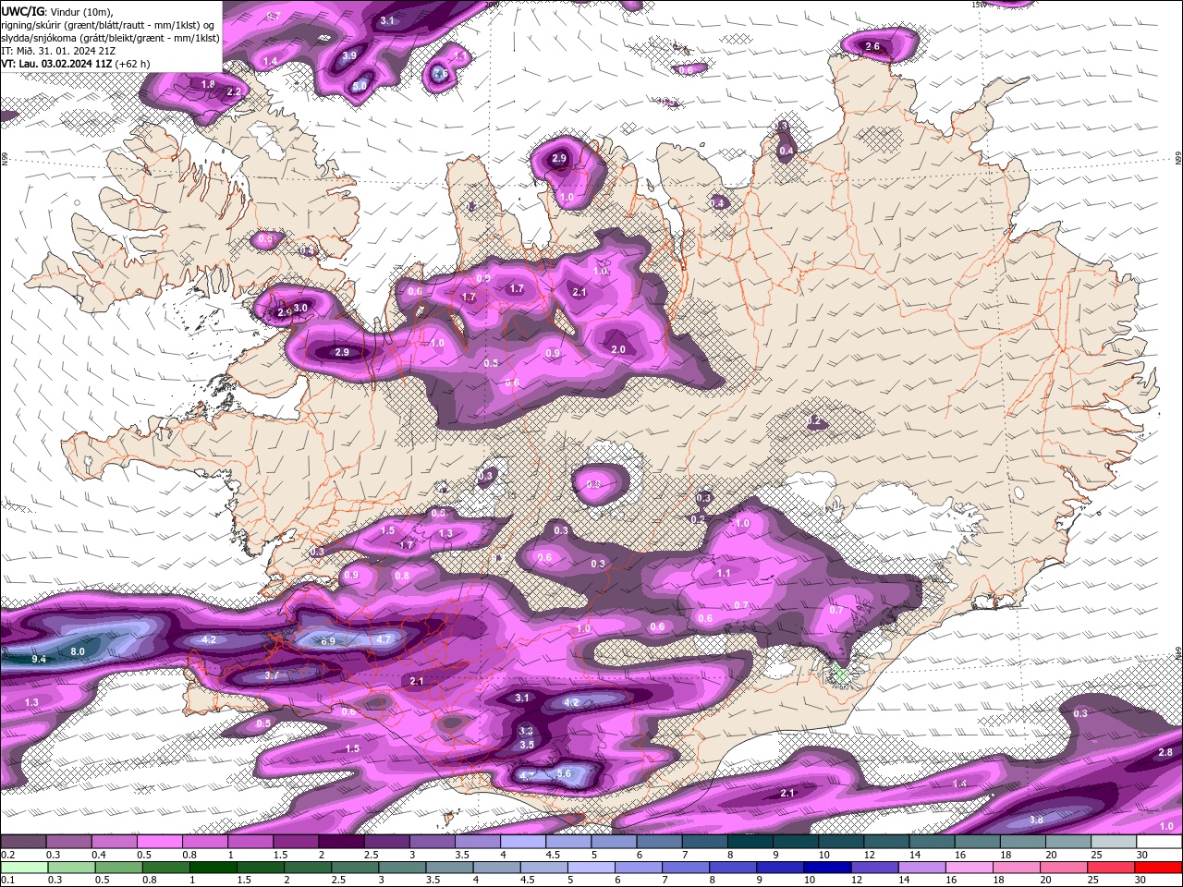The image size is (1183, 887).
Task: Click the pale green 0.1–0.3 rain legend swatch
Action: (x=23, y=868)
